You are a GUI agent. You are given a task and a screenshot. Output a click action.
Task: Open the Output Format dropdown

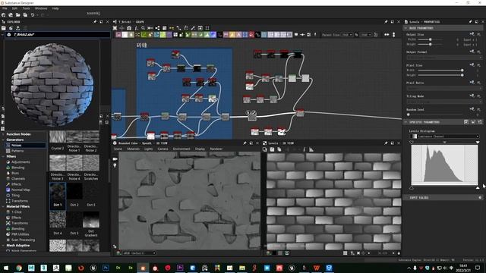tap(443, 58)
